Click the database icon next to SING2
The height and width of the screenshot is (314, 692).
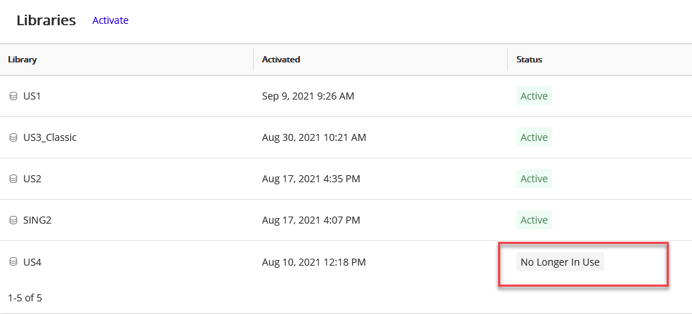(13, 220)
